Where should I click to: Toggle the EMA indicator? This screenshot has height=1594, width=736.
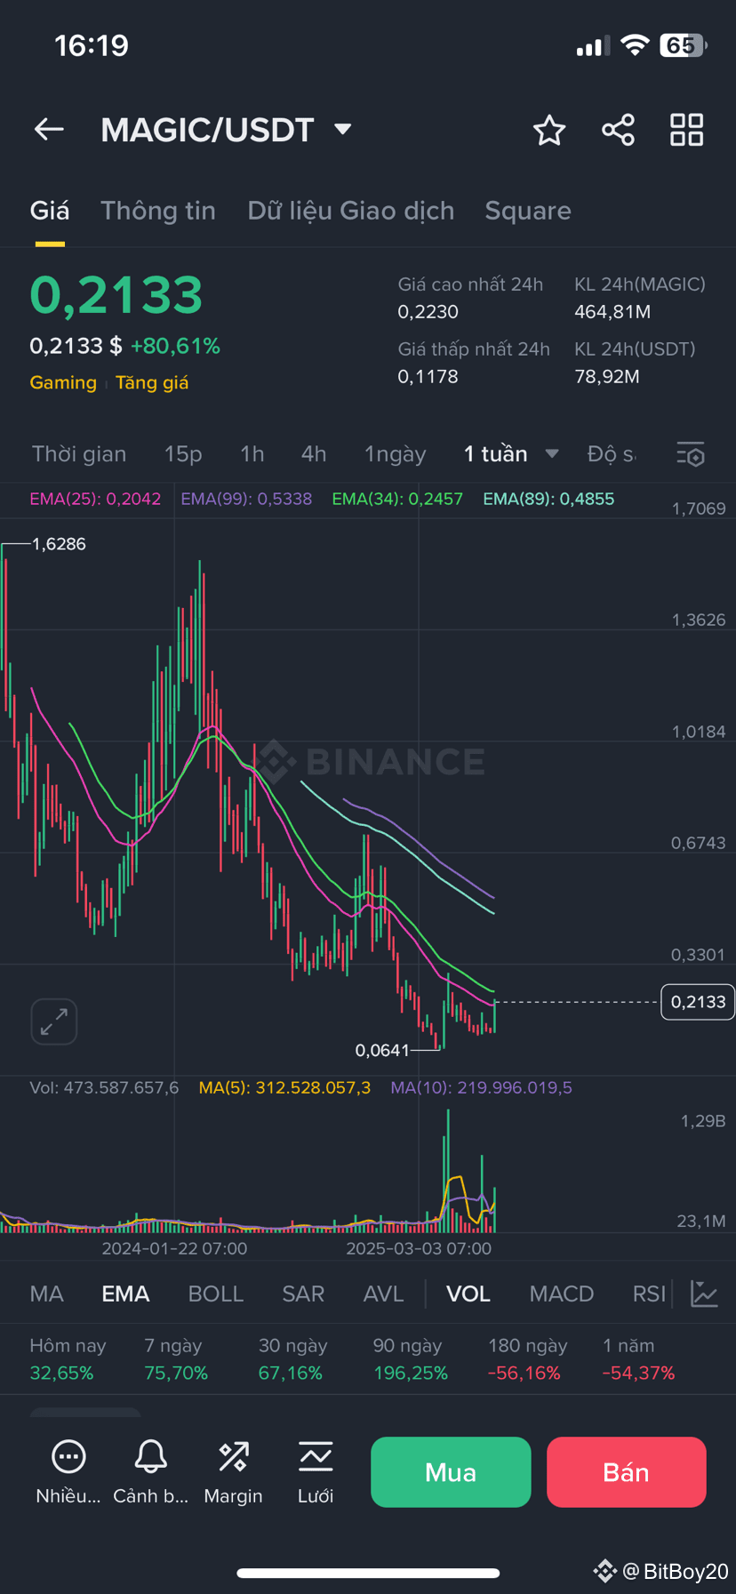(125, 1294)
